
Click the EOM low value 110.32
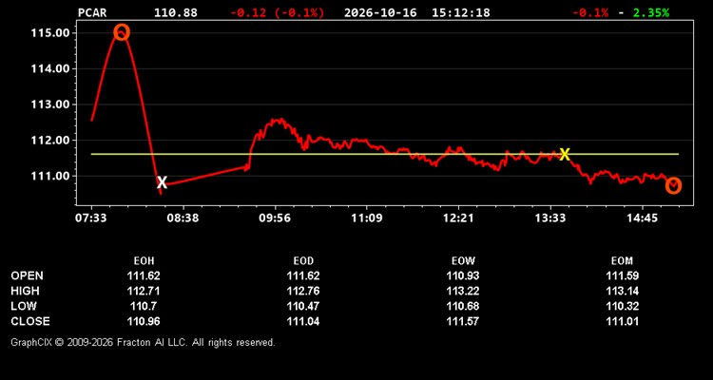[x=622, y=306]
